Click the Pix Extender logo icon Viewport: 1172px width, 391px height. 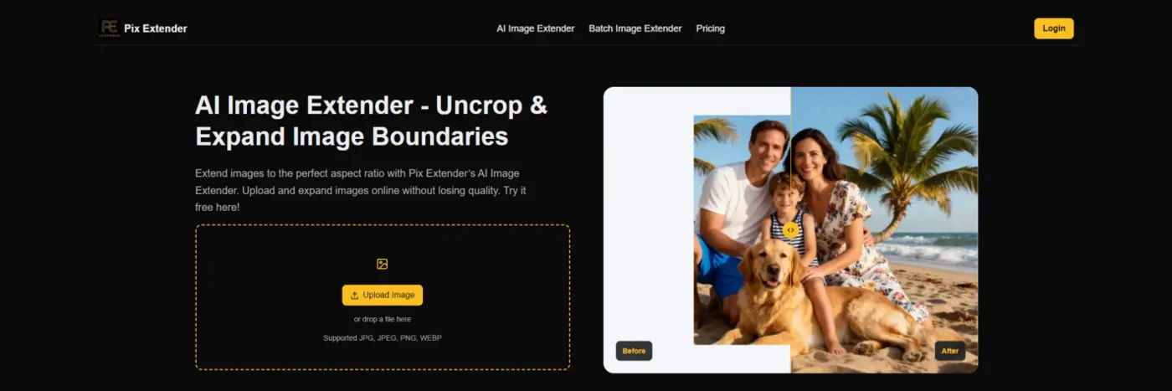click(110, 28)
